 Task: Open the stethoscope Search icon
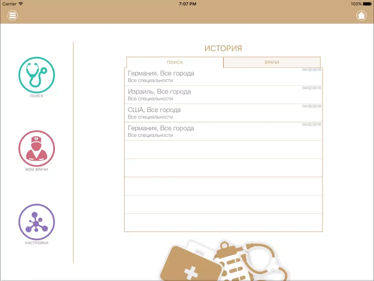tap(37, 75)
